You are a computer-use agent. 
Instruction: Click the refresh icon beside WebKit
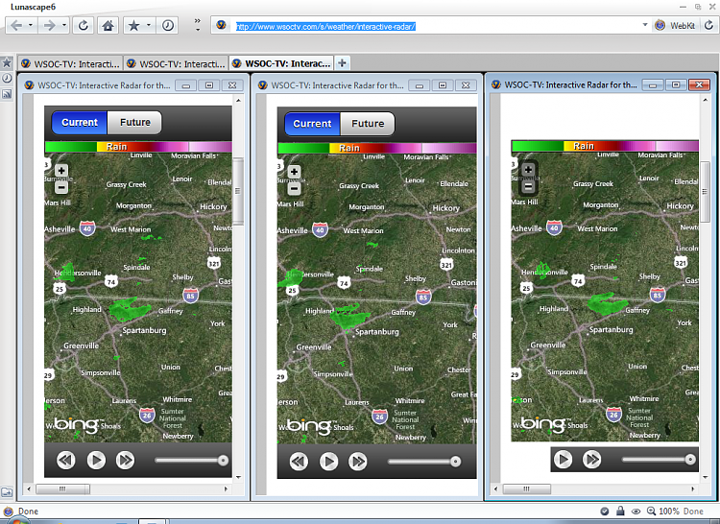[x=708, y=25]
